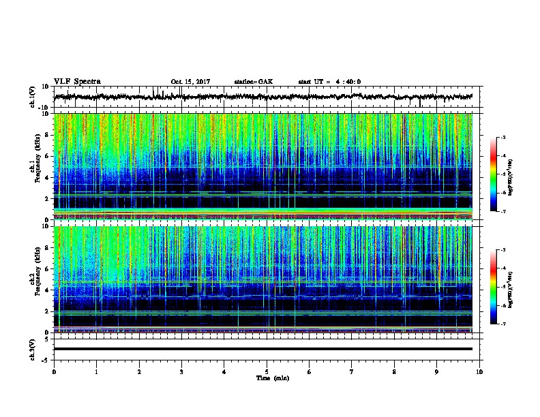Image resolution: width=540 pixels, height=417 pixels.
Task: Click the time axis tick label "3"
Action: click(181, 372)
